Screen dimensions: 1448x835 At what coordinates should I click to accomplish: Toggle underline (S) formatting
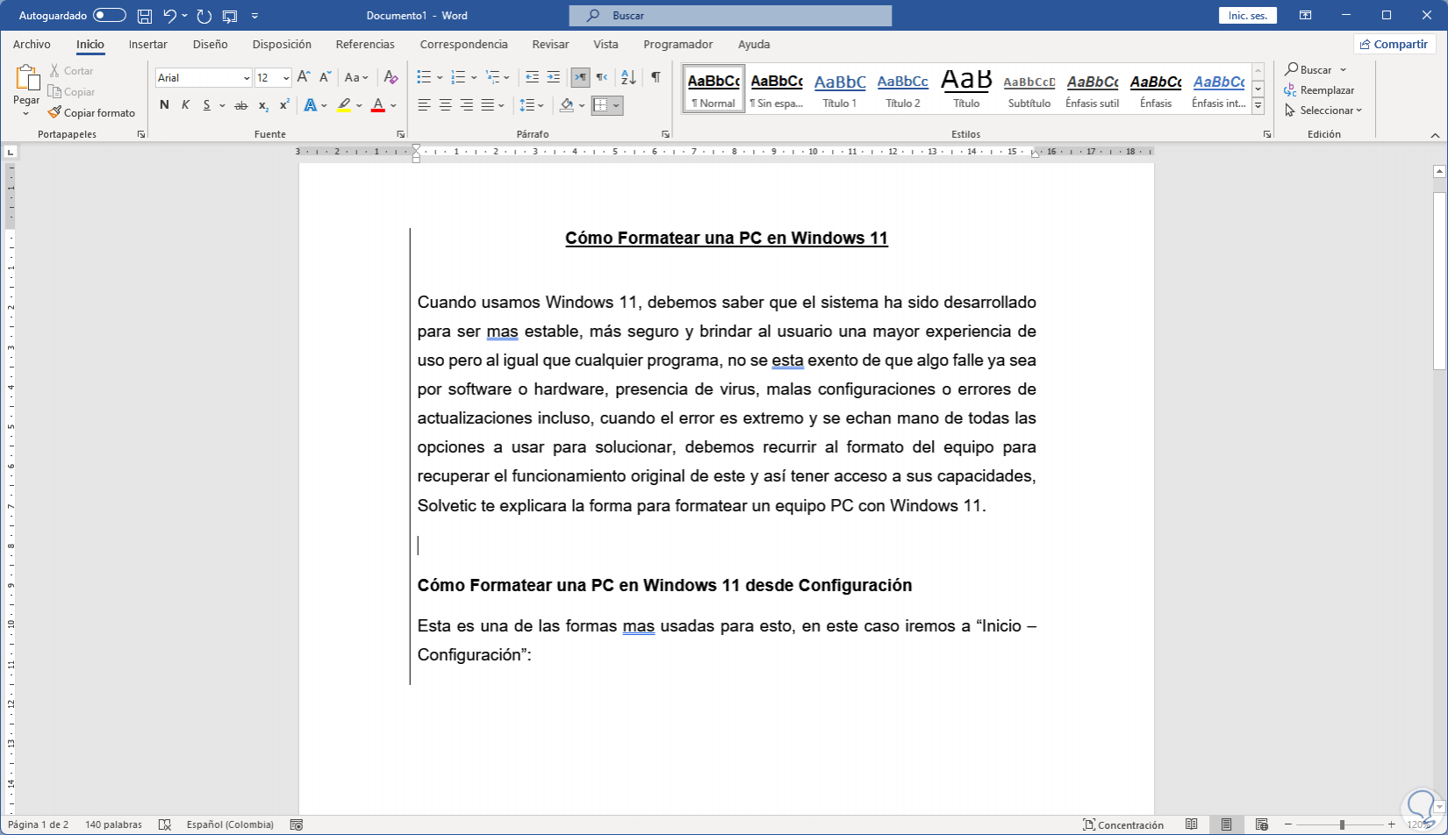(207, 105)
